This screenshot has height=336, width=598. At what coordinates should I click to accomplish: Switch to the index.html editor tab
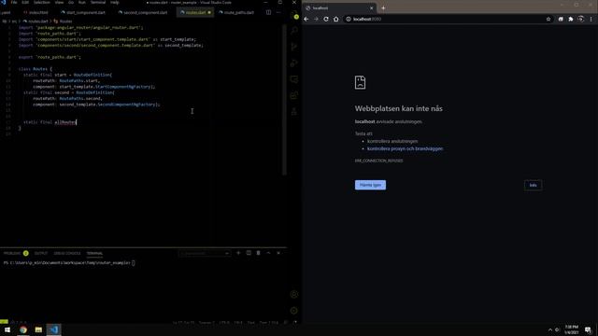point(36,12)
